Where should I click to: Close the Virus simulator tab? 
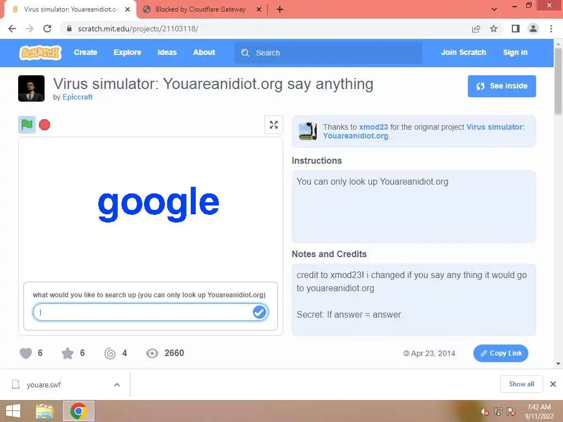[x=128, y=9]
